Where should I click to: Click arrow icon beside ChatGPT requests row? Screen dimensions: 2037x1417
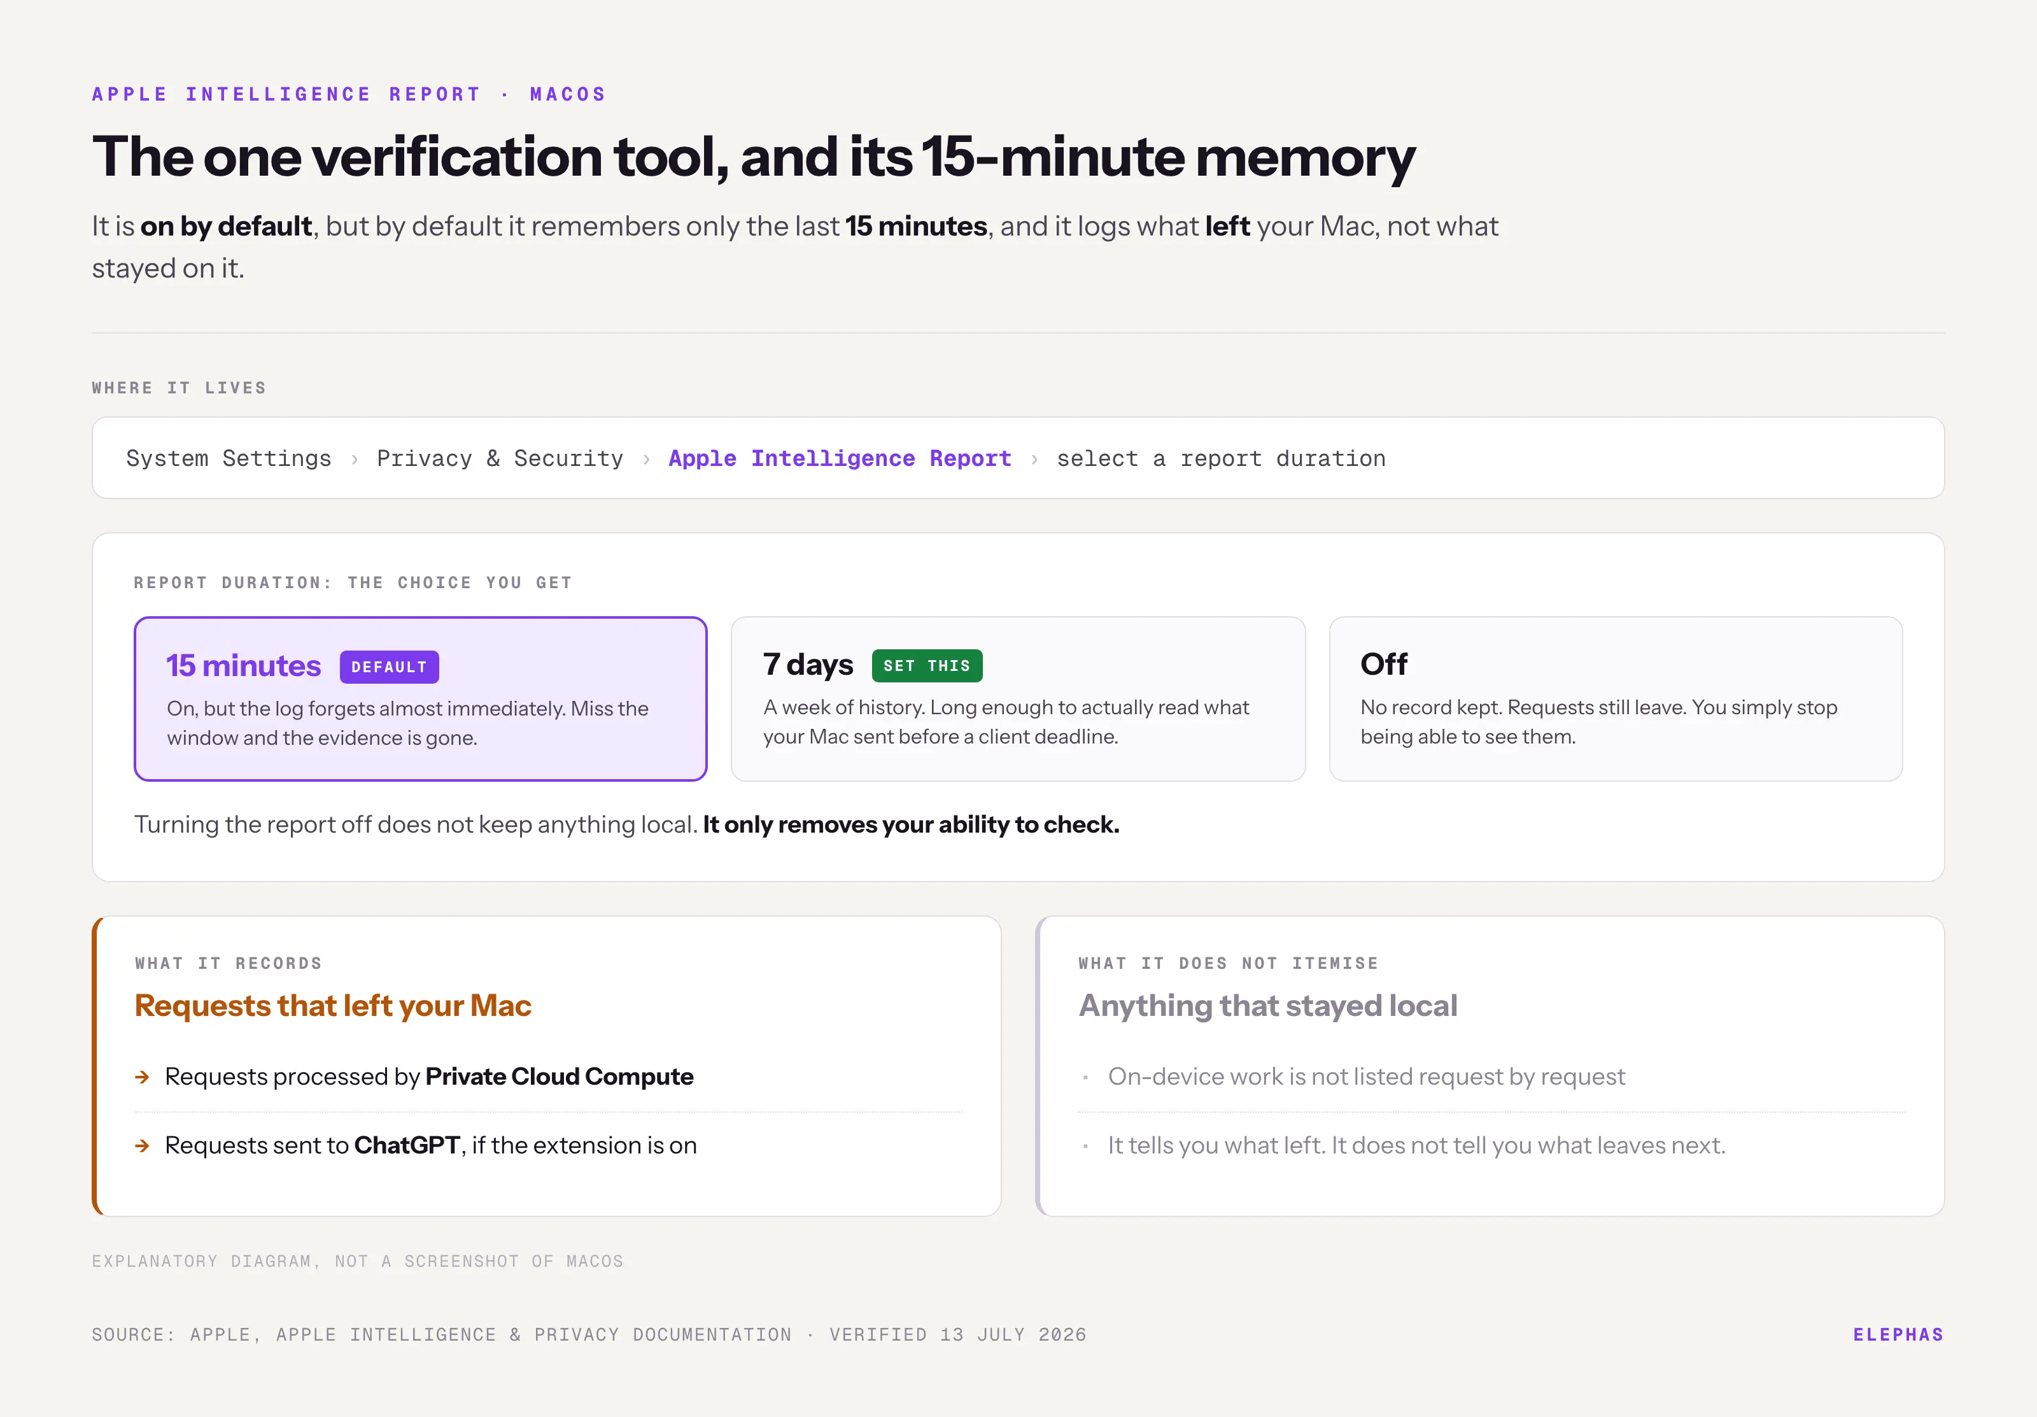[x=142, y=1145]
